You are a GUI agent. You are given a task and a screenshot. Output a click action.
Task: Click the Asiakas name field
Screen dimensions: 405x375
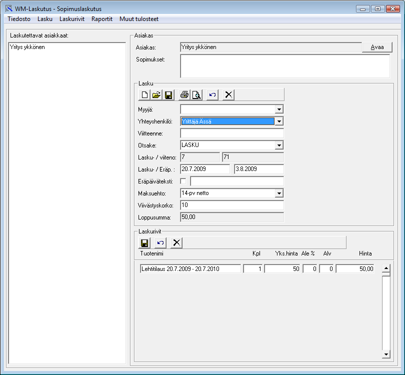[x=271, y=47]
